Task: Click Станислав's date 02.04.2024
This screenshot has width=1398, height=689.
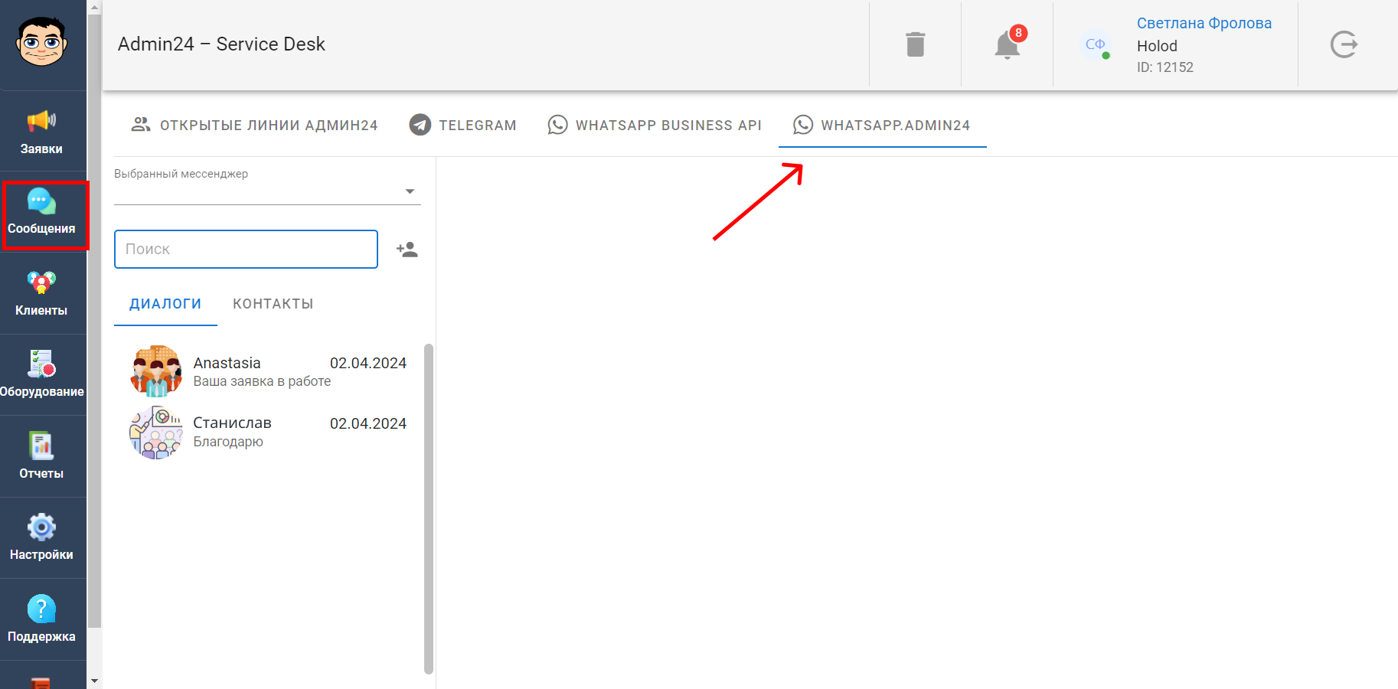Action: 368,423
